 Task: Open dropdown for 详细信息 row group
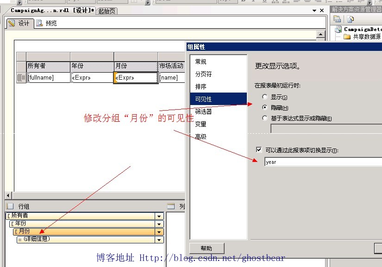[x=159, y=240]
